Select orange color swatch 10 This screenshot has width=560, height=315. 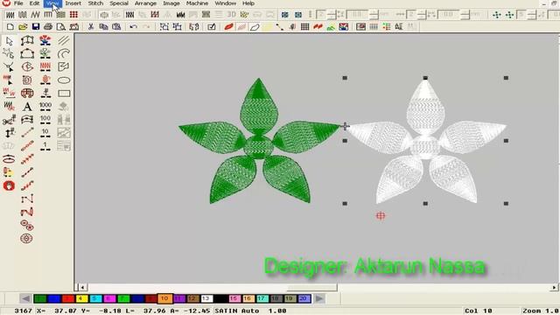tap(164, 298)
